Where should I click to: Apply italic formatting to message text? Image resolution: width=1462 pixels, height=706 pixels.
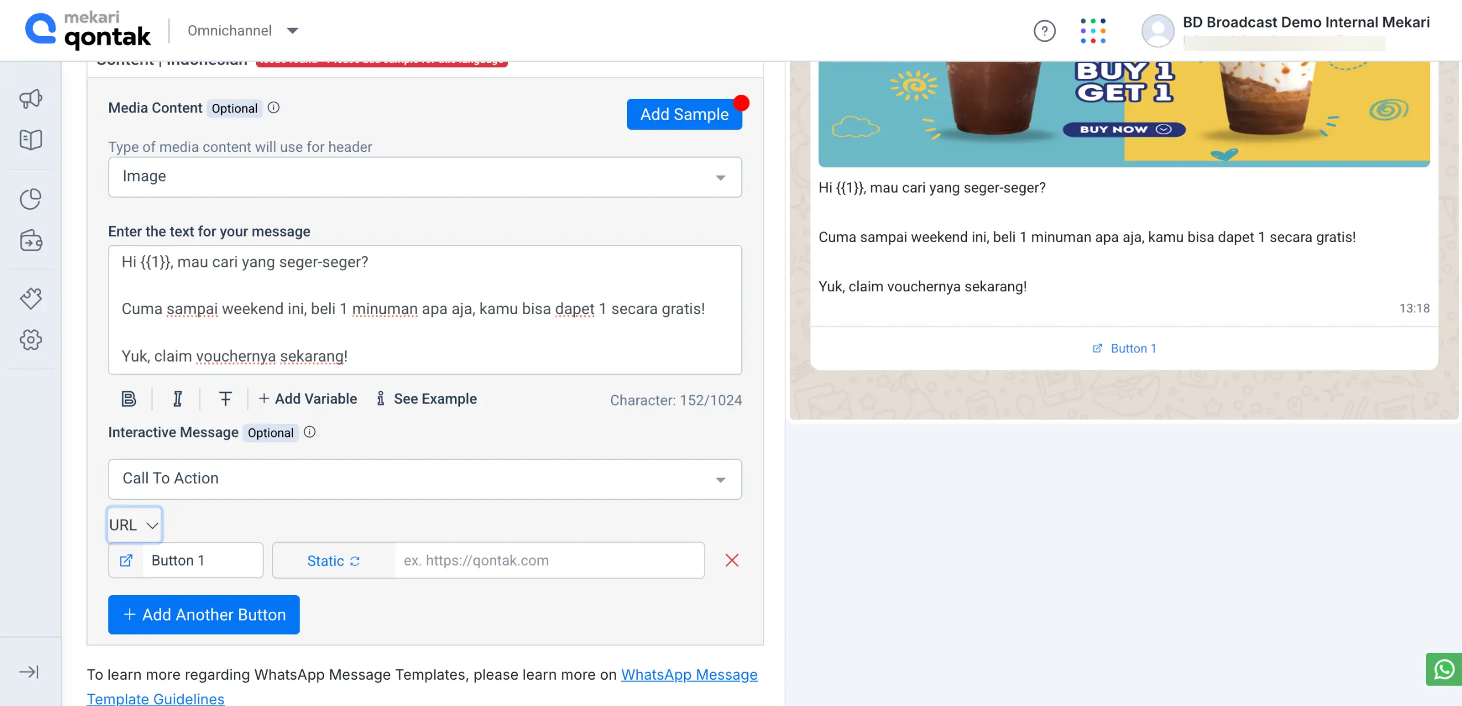tap(177, 399)
